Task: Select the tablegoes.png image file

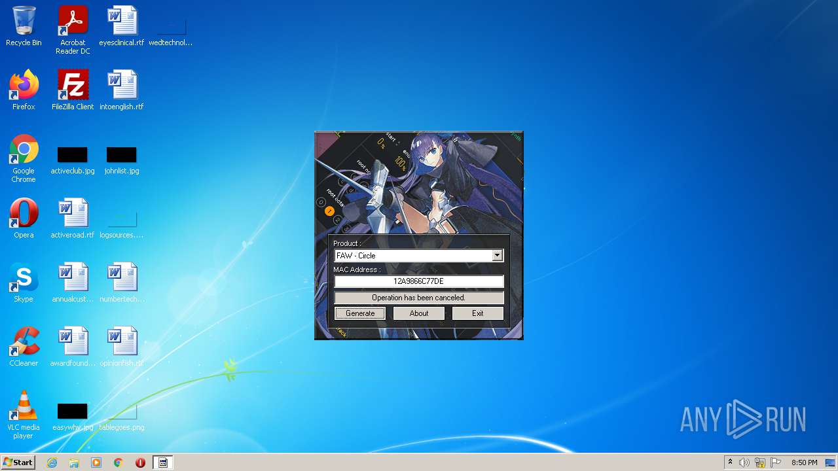Action: coord(122,417)
